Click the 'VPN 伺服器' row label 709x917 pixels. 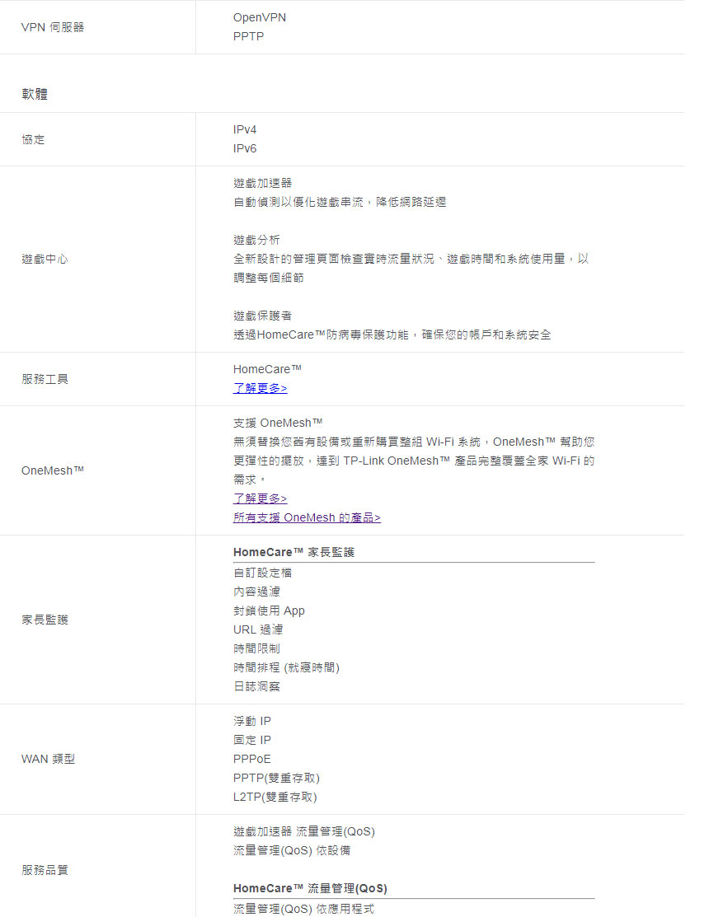53,27
